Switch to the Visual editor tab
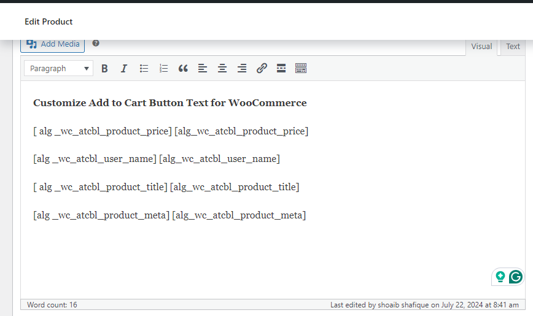The image size is (533, 316). point(481,47)
